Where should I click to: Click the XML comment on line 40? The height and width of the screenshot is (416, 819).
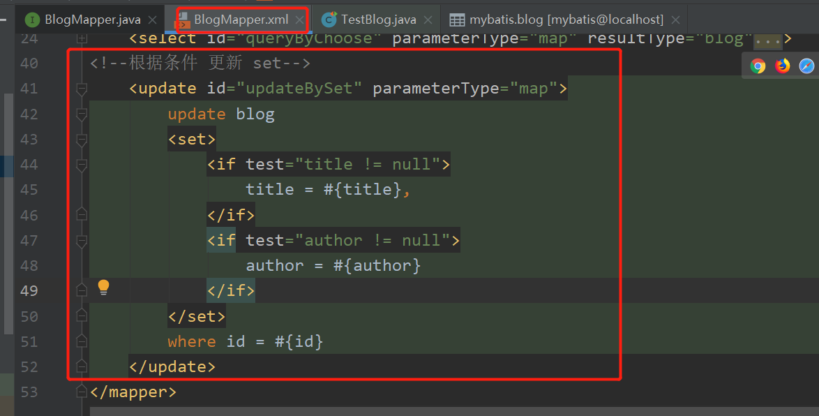200,64
